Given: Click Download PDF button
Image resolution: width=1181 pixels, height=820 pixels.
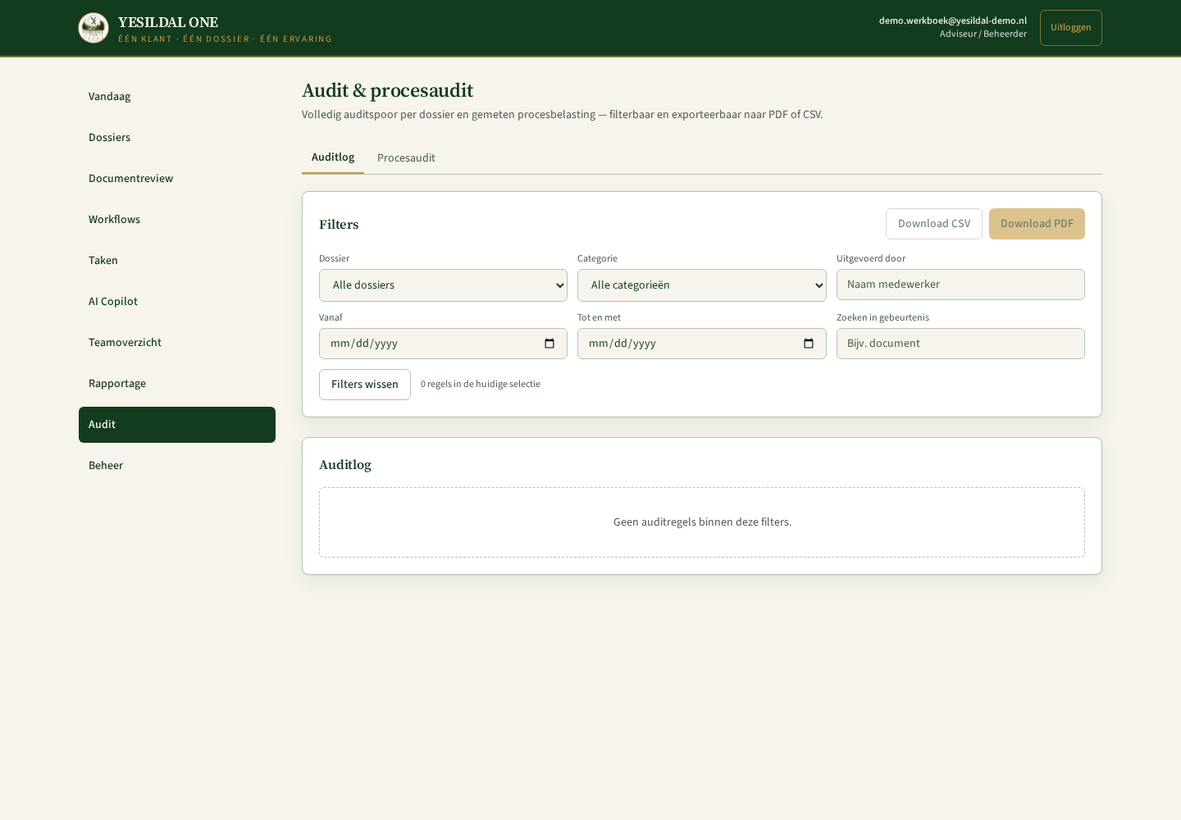Looking at the screenshot, I should 1037,224.
